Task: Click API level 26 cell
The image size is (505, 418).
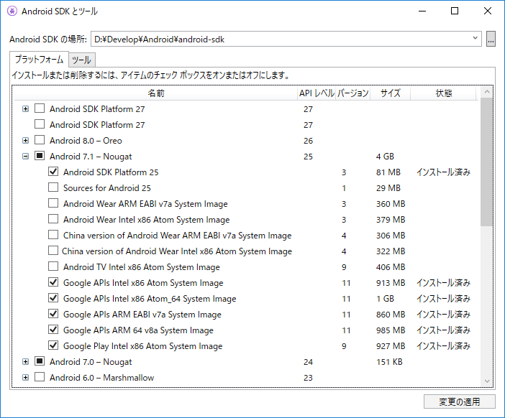Action: coord(308,141)
